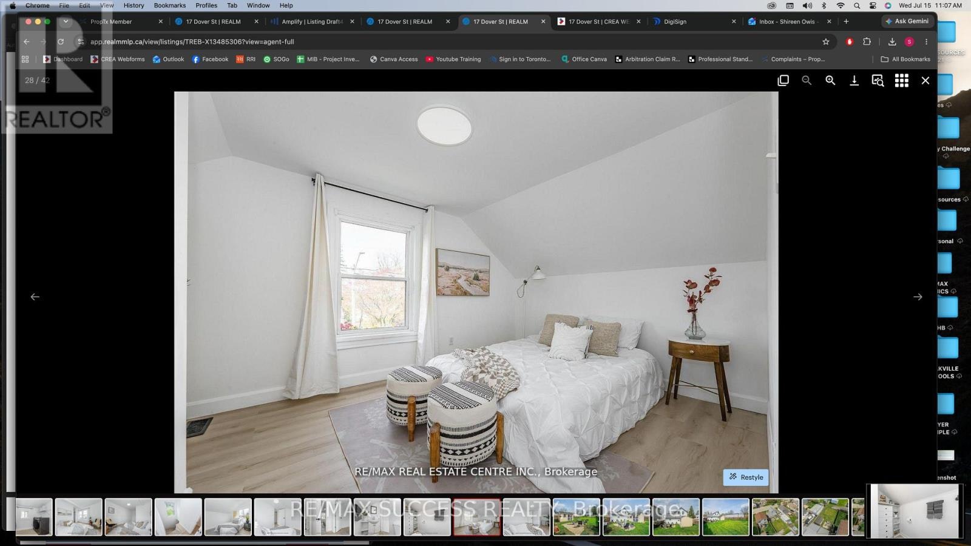Screen dimensions: 971x546
Task: Open Chrome downloads icon
Action: click(x=892, y=42)
